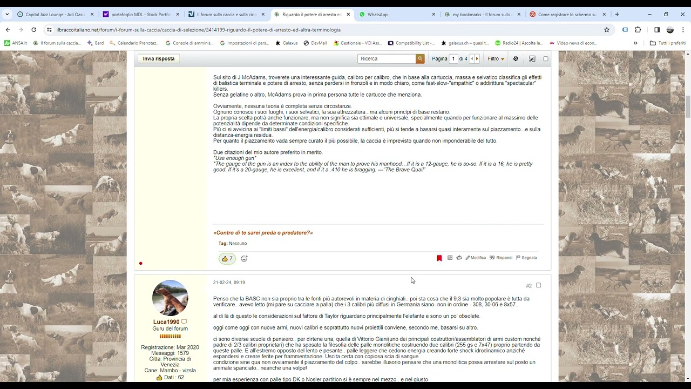691x389 pixels.
Task: Open Luca1990 username link
Action: pyautogui.click(x=166, y=322)
